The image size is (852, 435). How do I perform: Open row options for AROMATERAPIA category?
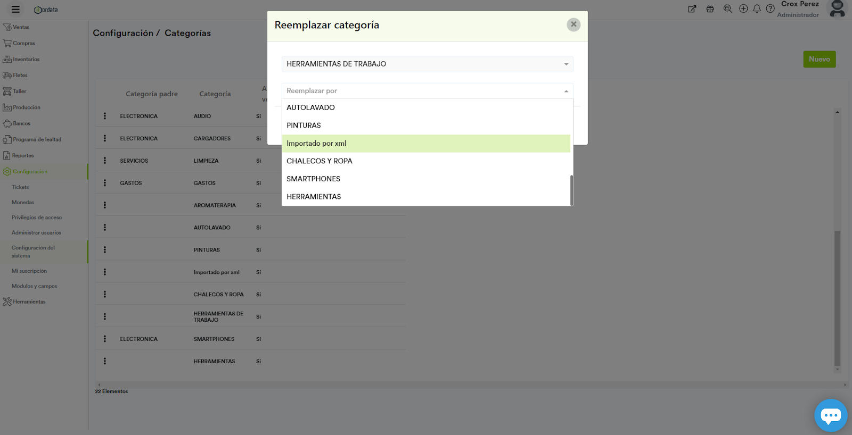click(x=105, y=205)
